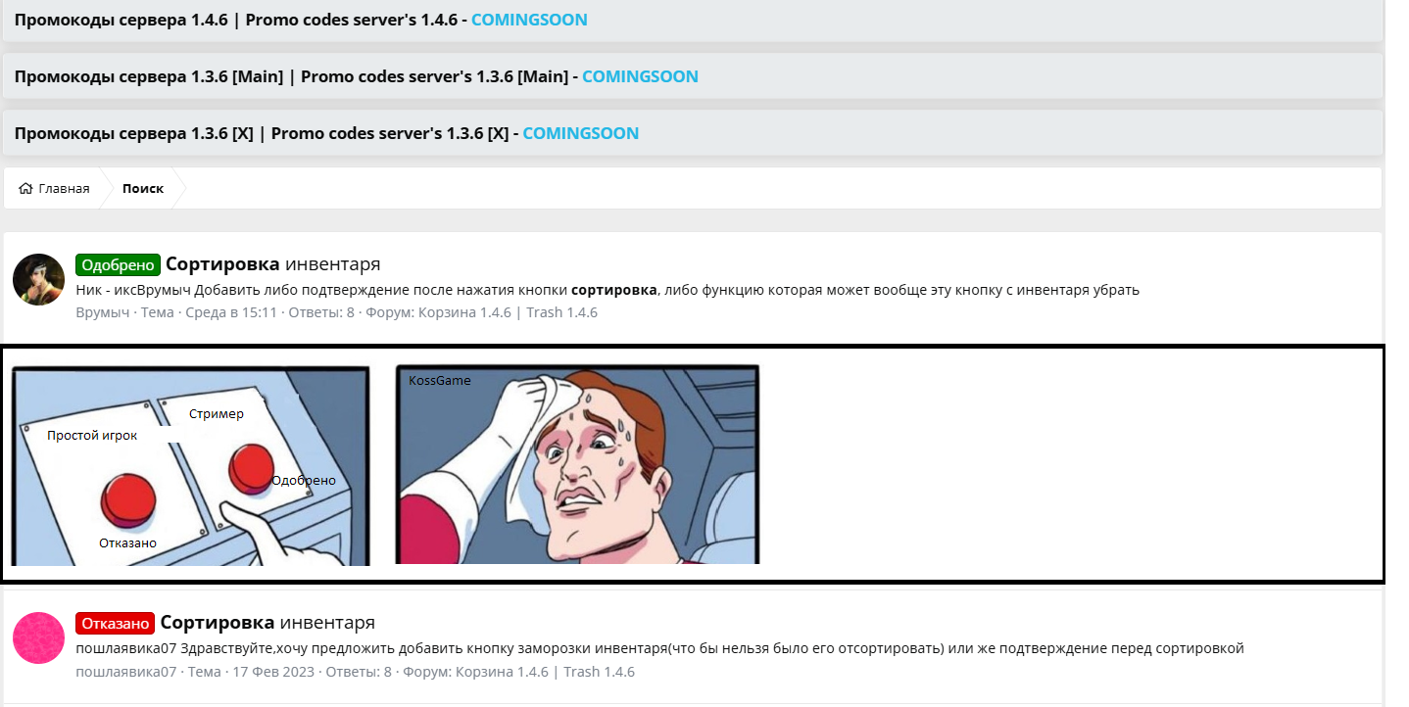
Task: Click the red Отказано label
Action: 115,624
